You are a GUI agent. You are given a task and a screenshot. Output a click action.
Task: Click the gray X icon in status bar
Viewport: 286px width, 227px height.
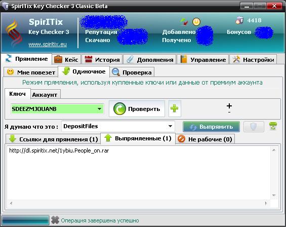pos(55,220)
